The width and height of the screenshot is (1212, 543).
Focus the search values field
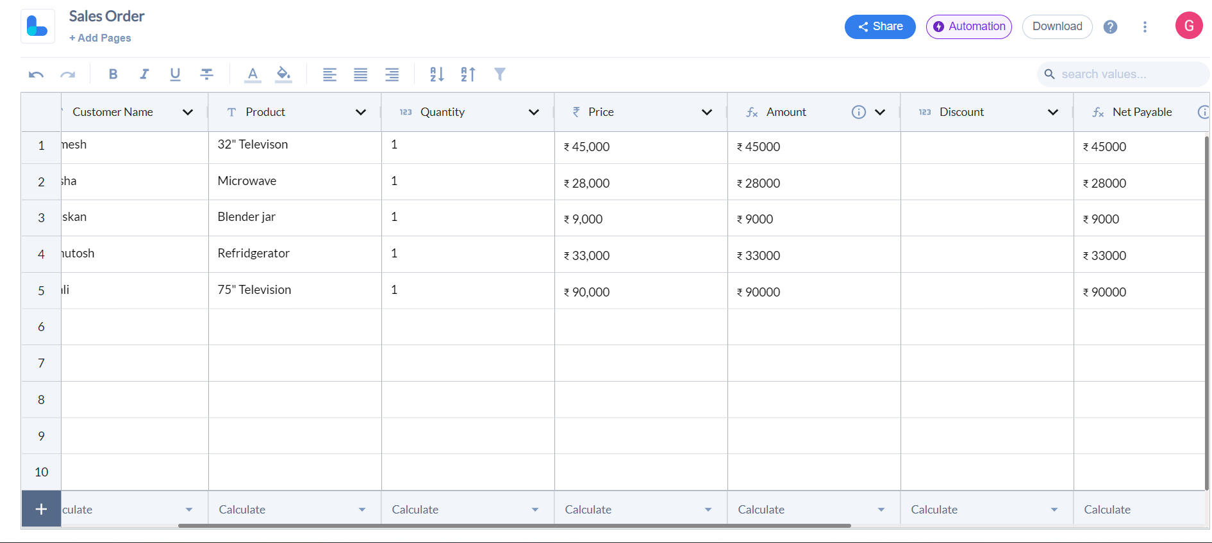pos(1123,74)
